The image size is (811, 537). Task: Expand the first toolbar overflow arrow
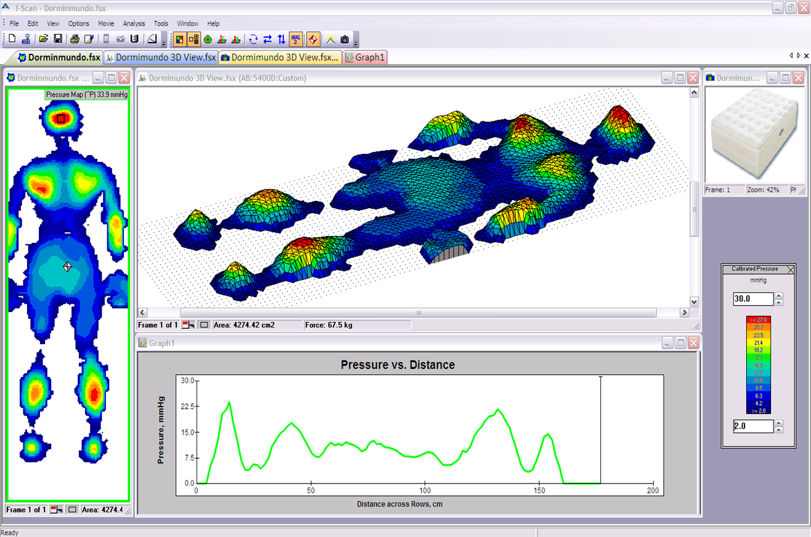[x=164, y=43]
